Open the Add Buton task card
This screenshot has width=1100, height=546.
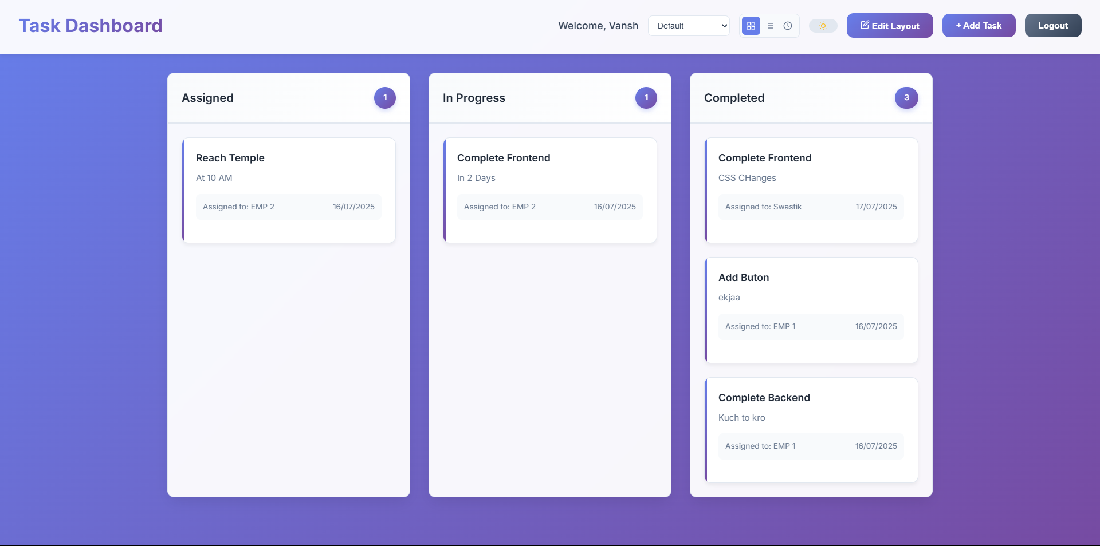(811, 310)
